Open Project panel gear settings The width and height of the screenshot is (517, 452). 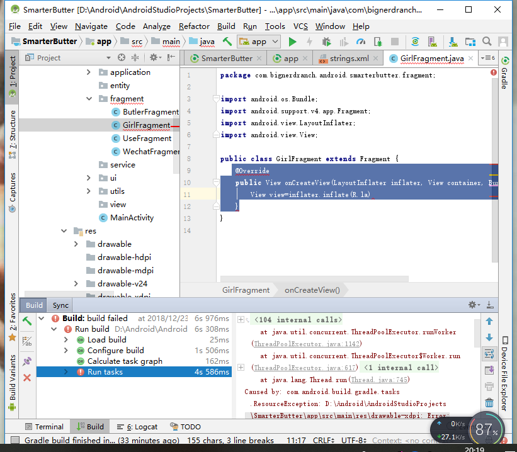(x=153, y=57)
